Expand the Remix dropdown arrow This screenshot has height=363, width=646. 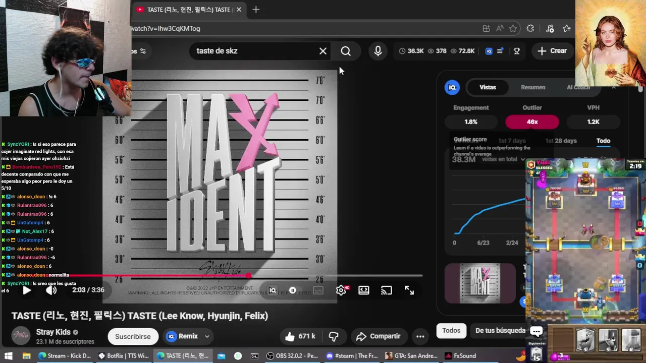[x=207, y=336]
